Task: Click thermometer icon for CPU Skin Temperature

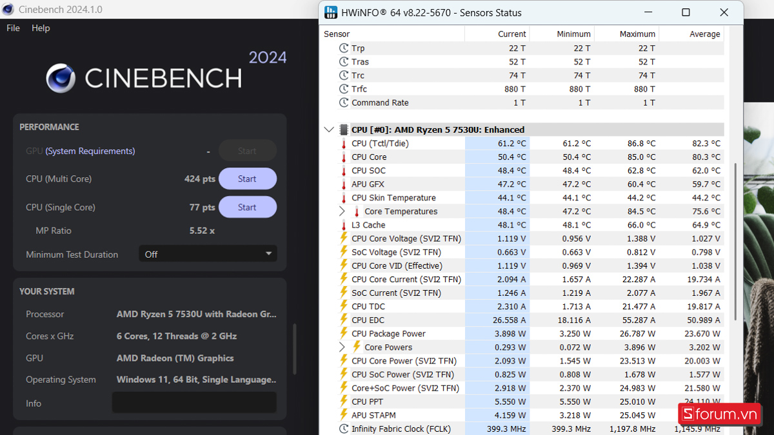Action: point(344,197)
